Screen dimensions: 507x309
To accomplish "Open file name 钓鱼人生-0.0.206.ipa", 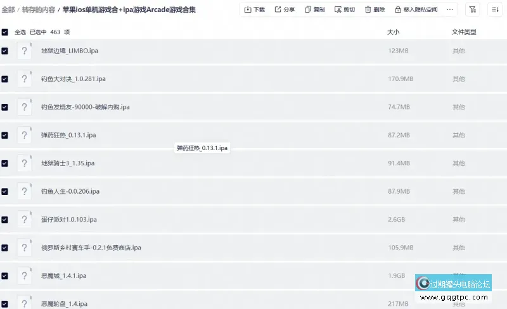I will click(x=70, y=191).
